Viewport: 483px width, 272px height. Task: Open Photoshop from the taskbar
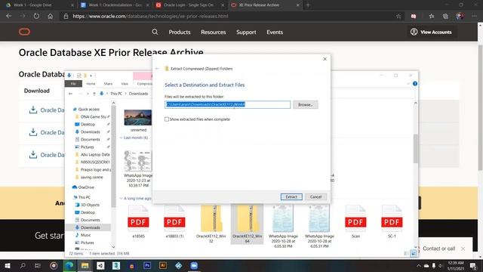point(147,265)
